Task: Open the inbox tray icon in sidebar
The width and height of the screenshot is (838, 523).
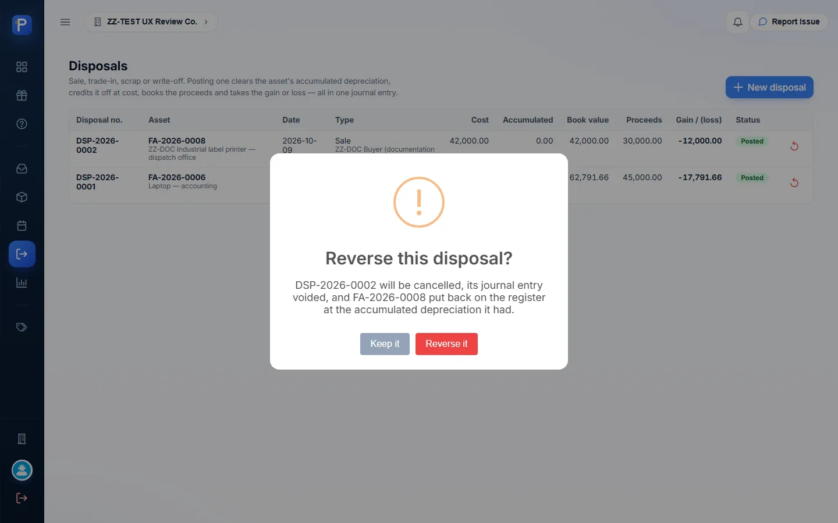Action: coord(22,169)
